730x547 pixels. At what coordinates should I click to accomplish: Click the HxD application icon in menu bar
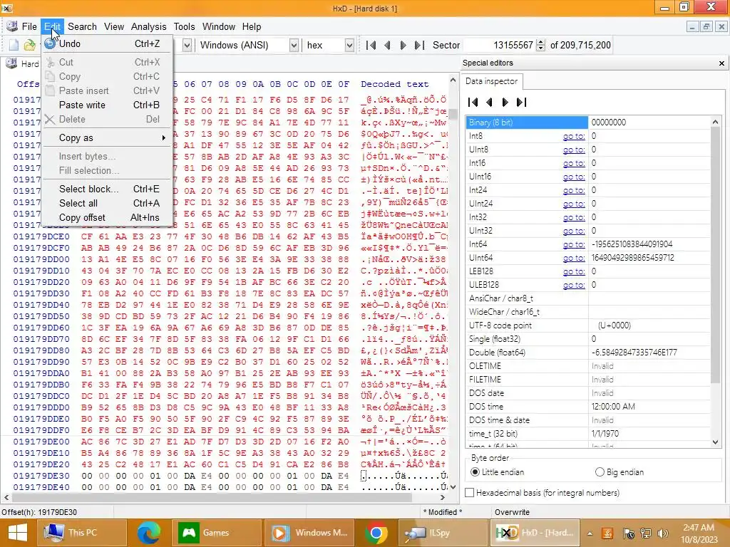click(x=12, y=26)
